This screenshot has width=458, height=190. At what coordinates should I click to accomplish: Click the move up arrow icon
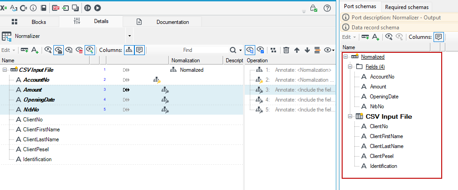297,50
